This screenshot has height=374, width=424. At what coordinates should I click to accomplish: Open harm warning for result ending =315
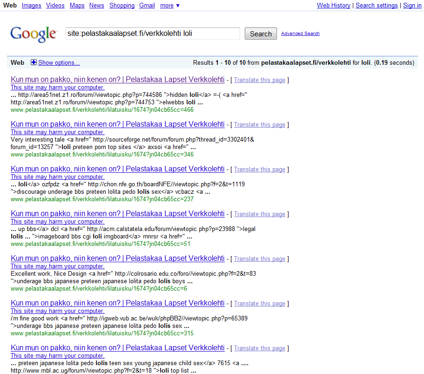click(58, 311)
